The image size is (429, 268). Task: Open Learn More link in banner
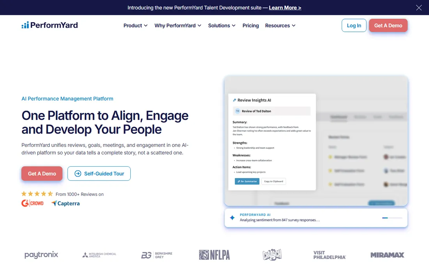[x=285, y=8]
